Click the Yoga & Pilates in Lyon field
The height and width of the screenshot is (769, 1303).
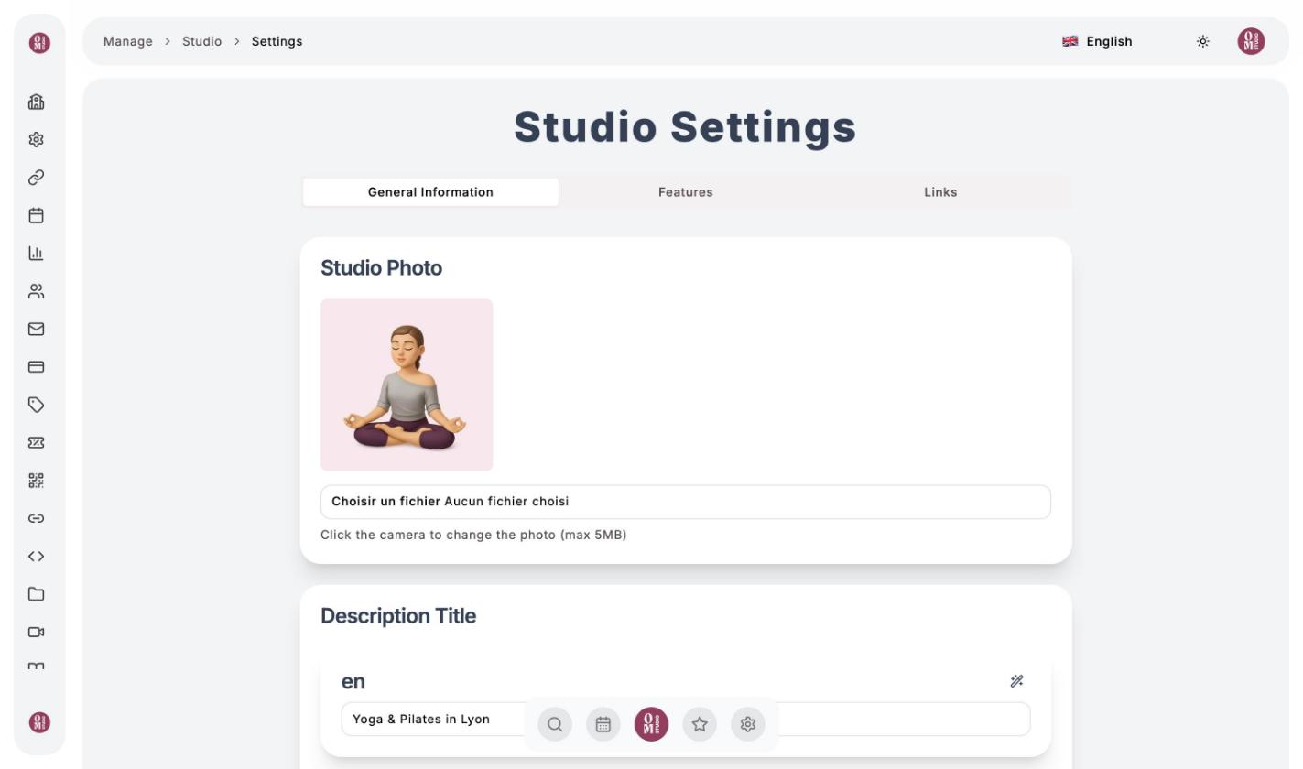pyautogui.click(x=685, y=720)
